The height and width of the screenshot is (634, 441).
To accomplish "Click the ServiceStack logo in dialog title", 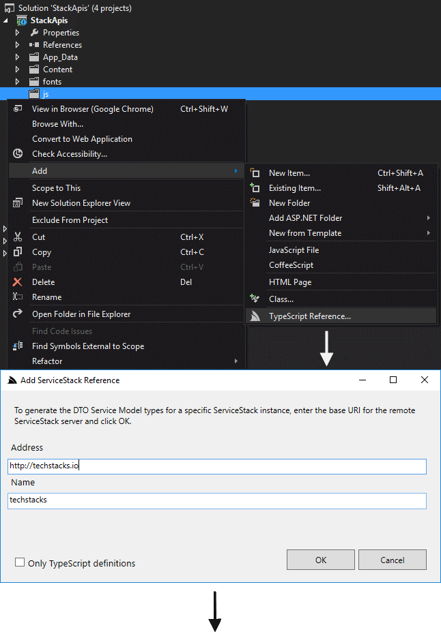I will [x=12, y=380].
